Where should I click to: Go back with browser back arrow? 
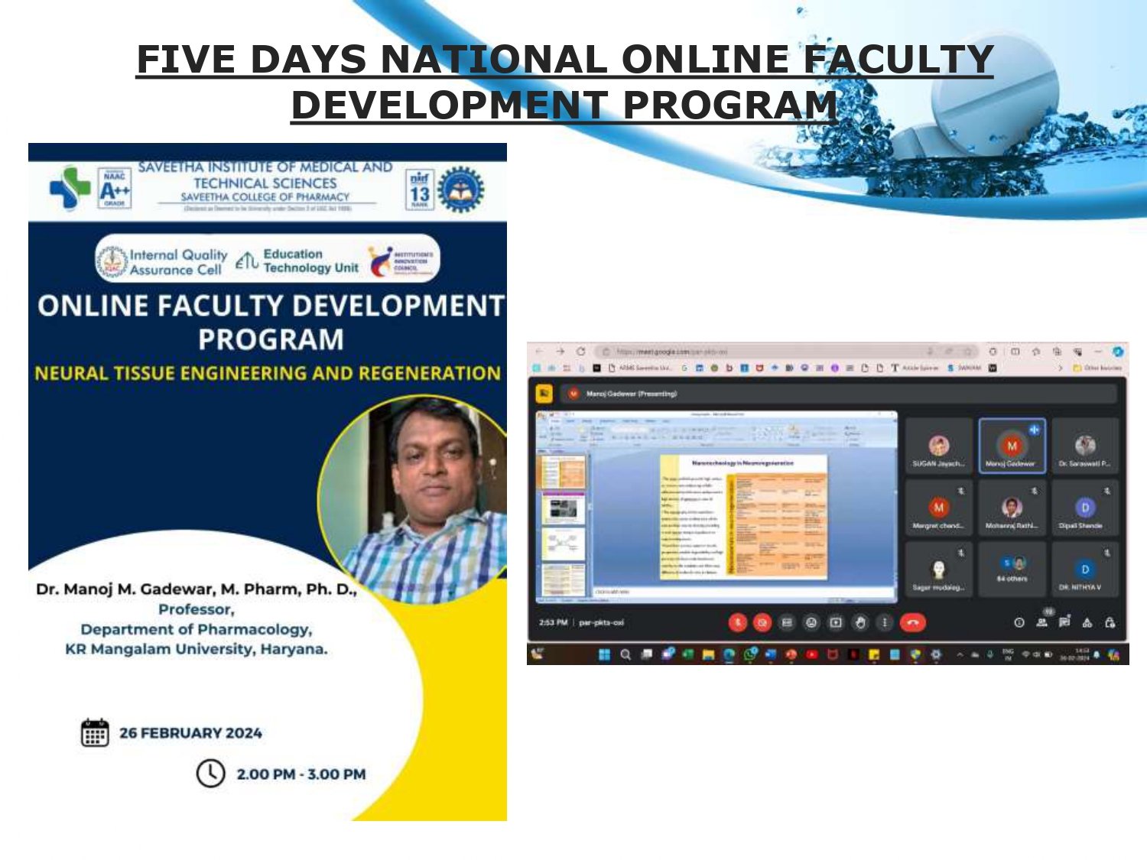pyautogui.click(x=538, y=351)
